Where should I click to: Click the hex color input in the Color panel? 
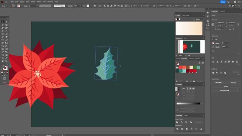pyautogui.click(x=199, y=19)
